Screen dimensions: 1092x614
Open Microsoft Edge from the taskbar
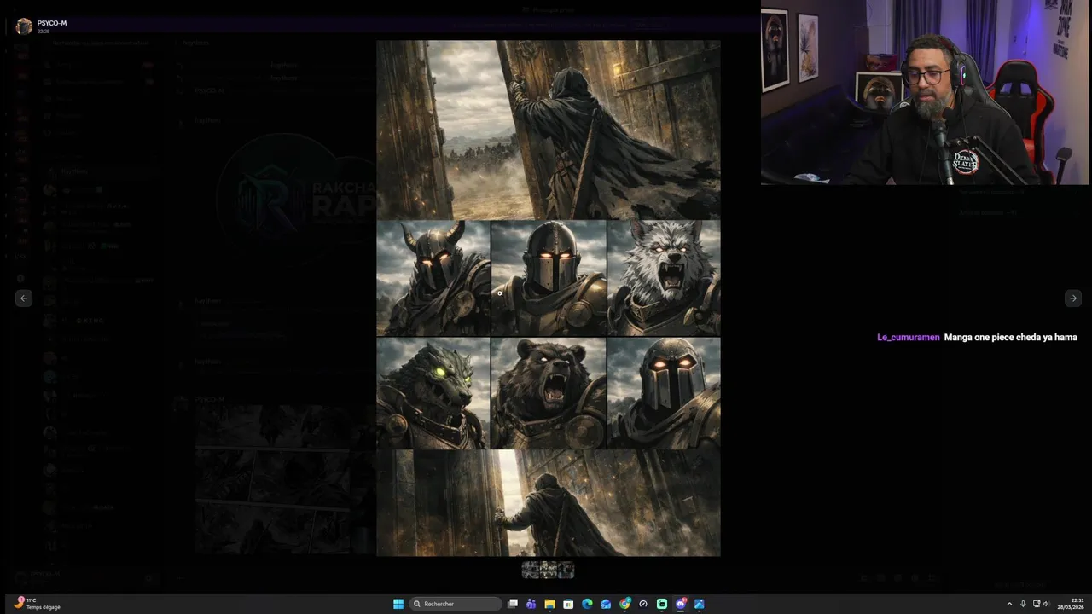click(x=587, y=604)
